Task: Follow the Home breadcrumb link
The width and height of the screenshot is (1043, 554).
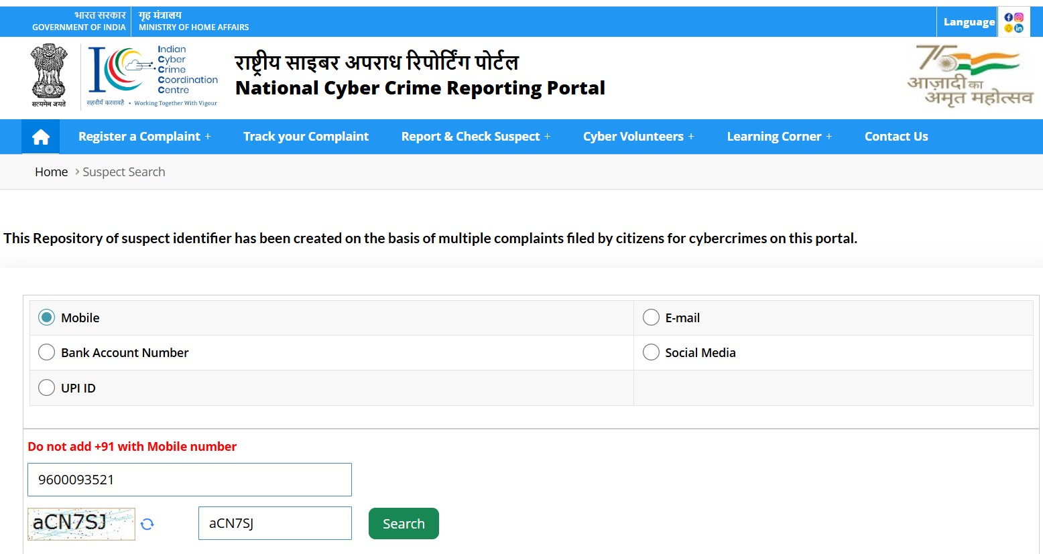Action: [x=52, y=172]
